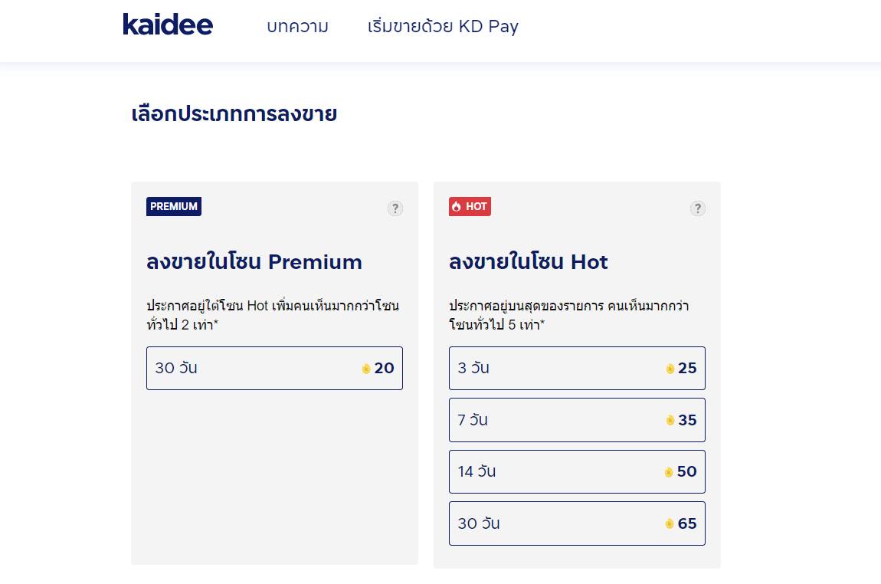This screenshot has height=584, width=881.
Task: Click the coin icon next to 25
Action: click(x=670, y=369)
